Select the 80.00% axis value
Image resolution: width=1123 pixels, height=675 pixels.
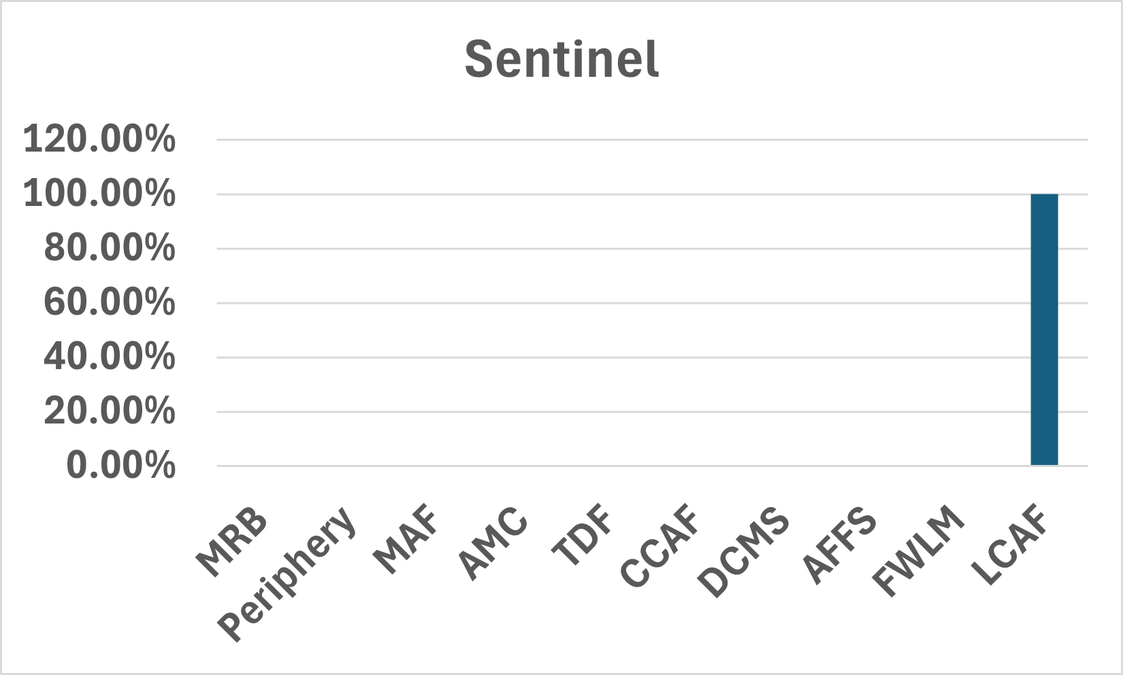(110, 249)
